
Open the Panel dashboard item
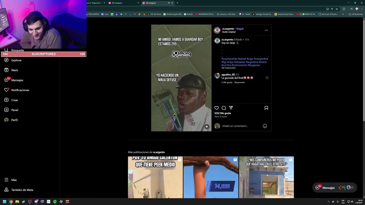[x=11, y=110]
